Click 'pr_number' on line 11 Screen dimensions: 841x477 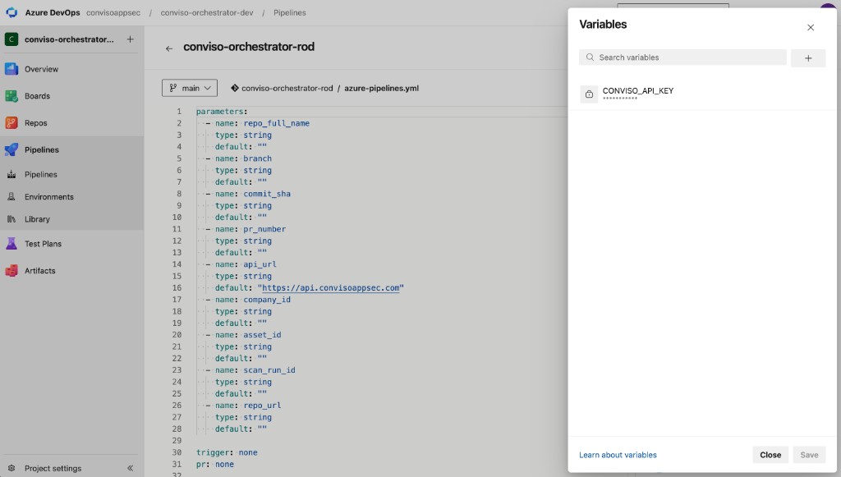click(264, 229)
